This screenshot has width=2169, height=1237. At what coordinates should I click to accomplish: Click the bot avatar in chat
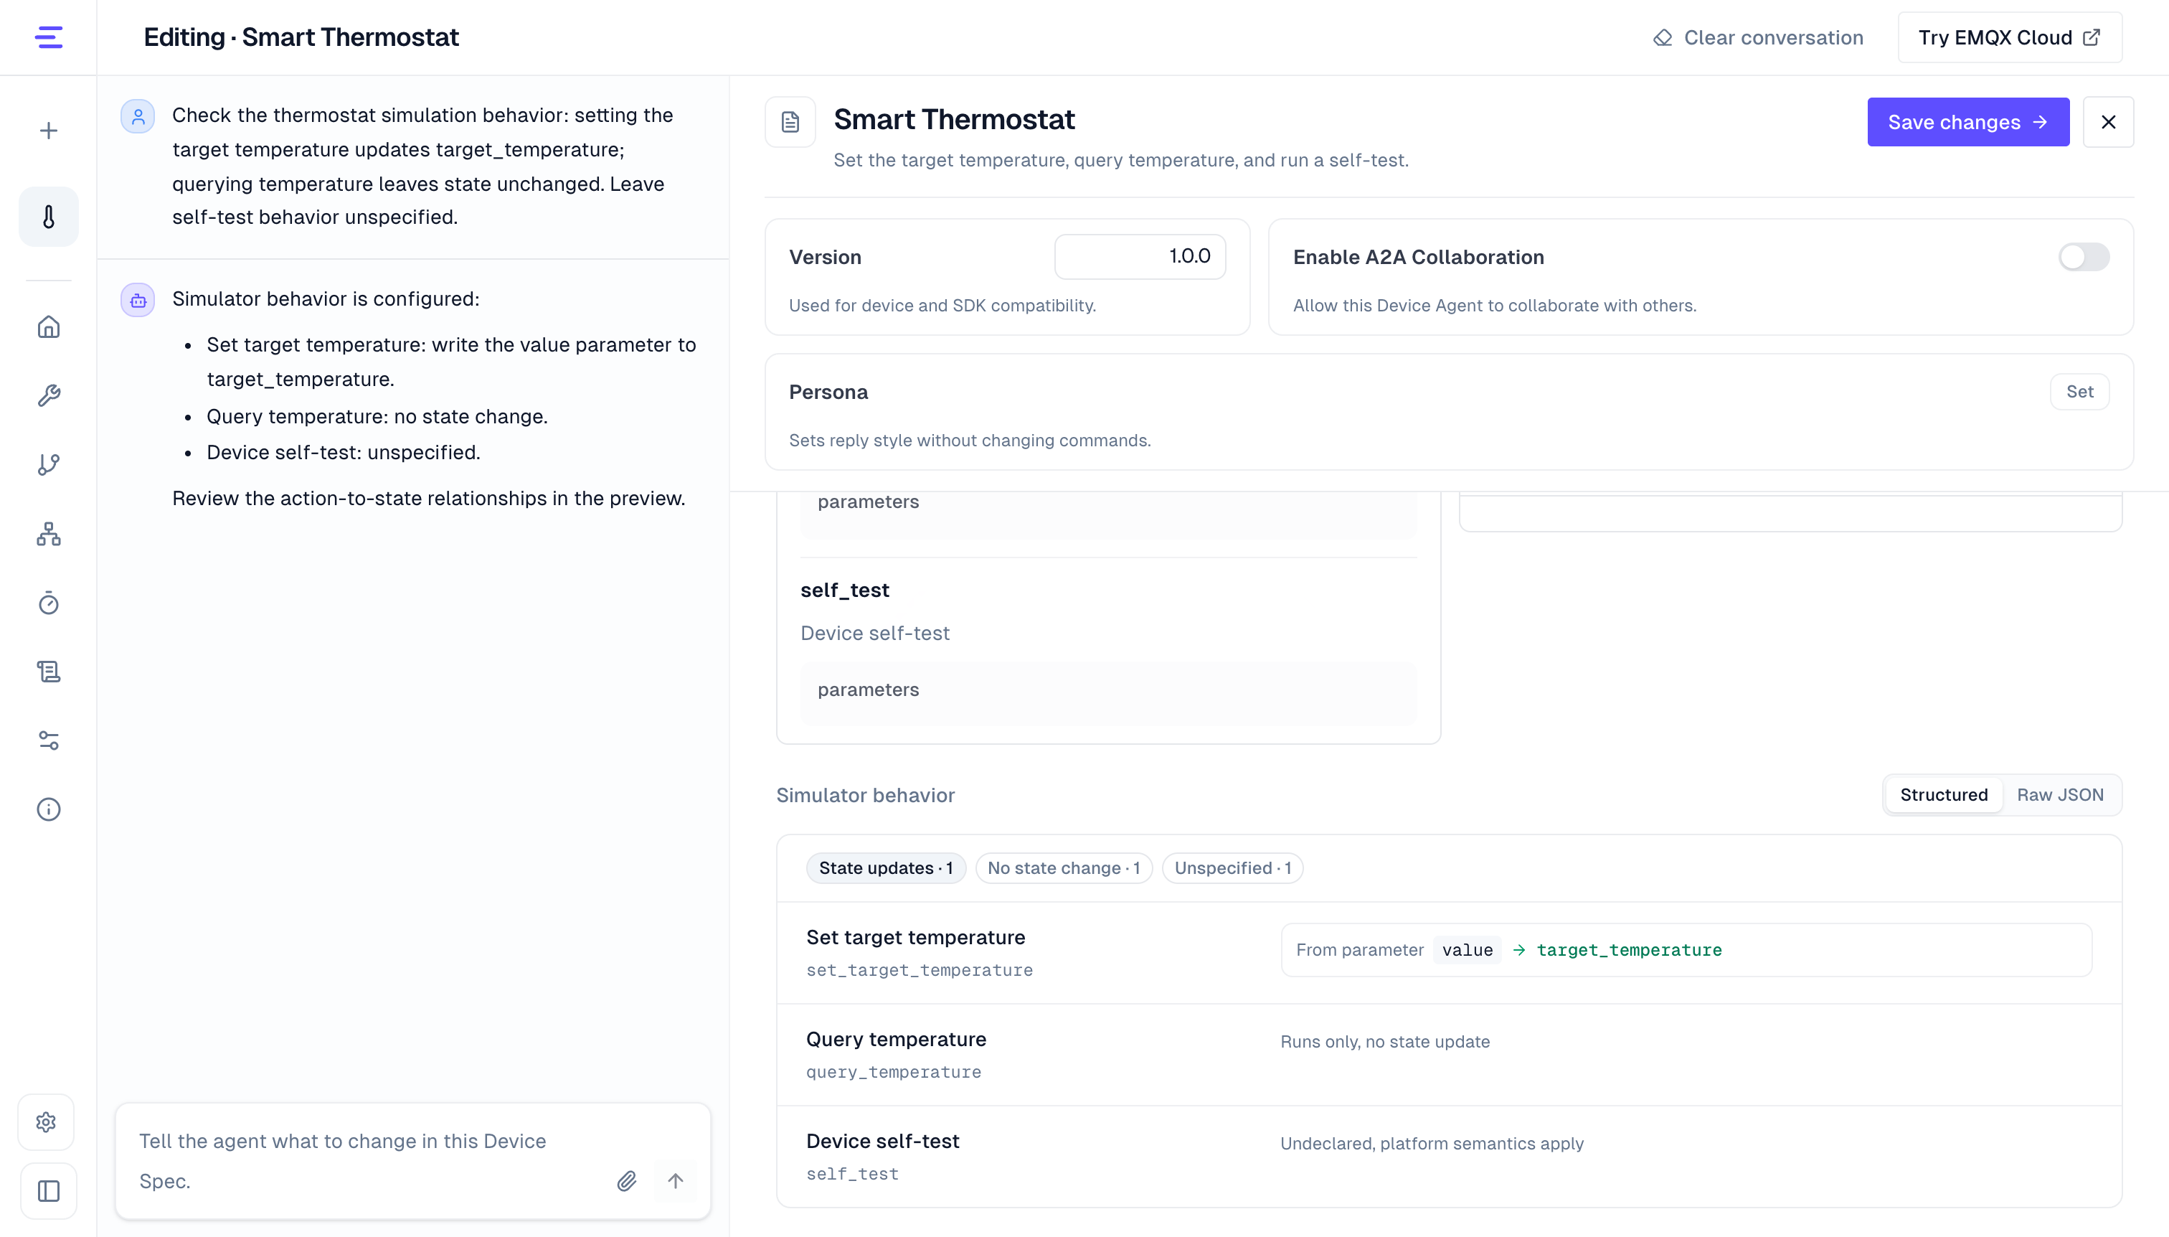(x=138, y=300)
